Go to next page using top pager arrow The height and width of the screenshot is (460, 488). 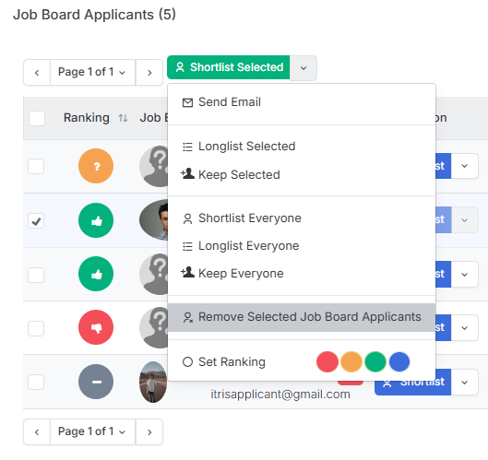pyautogui.click(x=149, y=73)
